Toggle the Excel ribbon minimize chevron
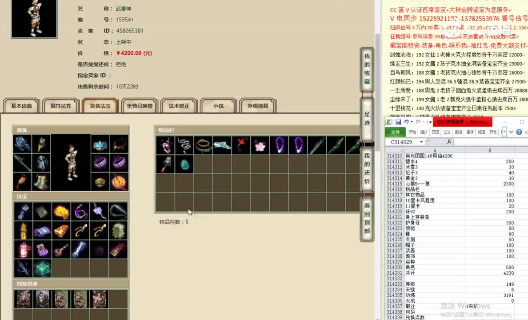This screenshot has height=320, width=528. pos(511,132)
